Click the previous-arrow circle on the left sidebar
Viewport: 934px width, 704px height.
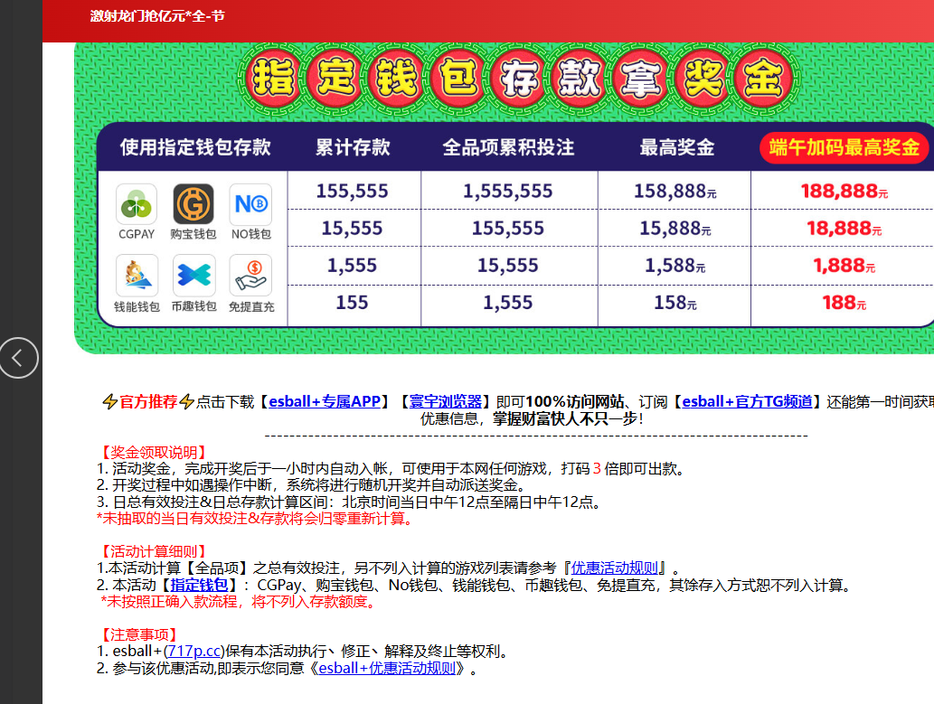(x=18, y=358)
